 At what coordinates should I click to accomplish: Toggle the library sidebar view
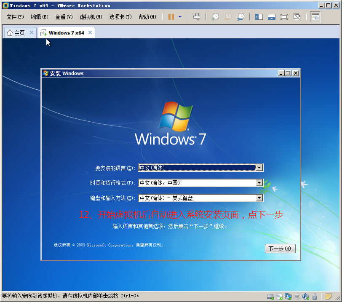point(259,17)
